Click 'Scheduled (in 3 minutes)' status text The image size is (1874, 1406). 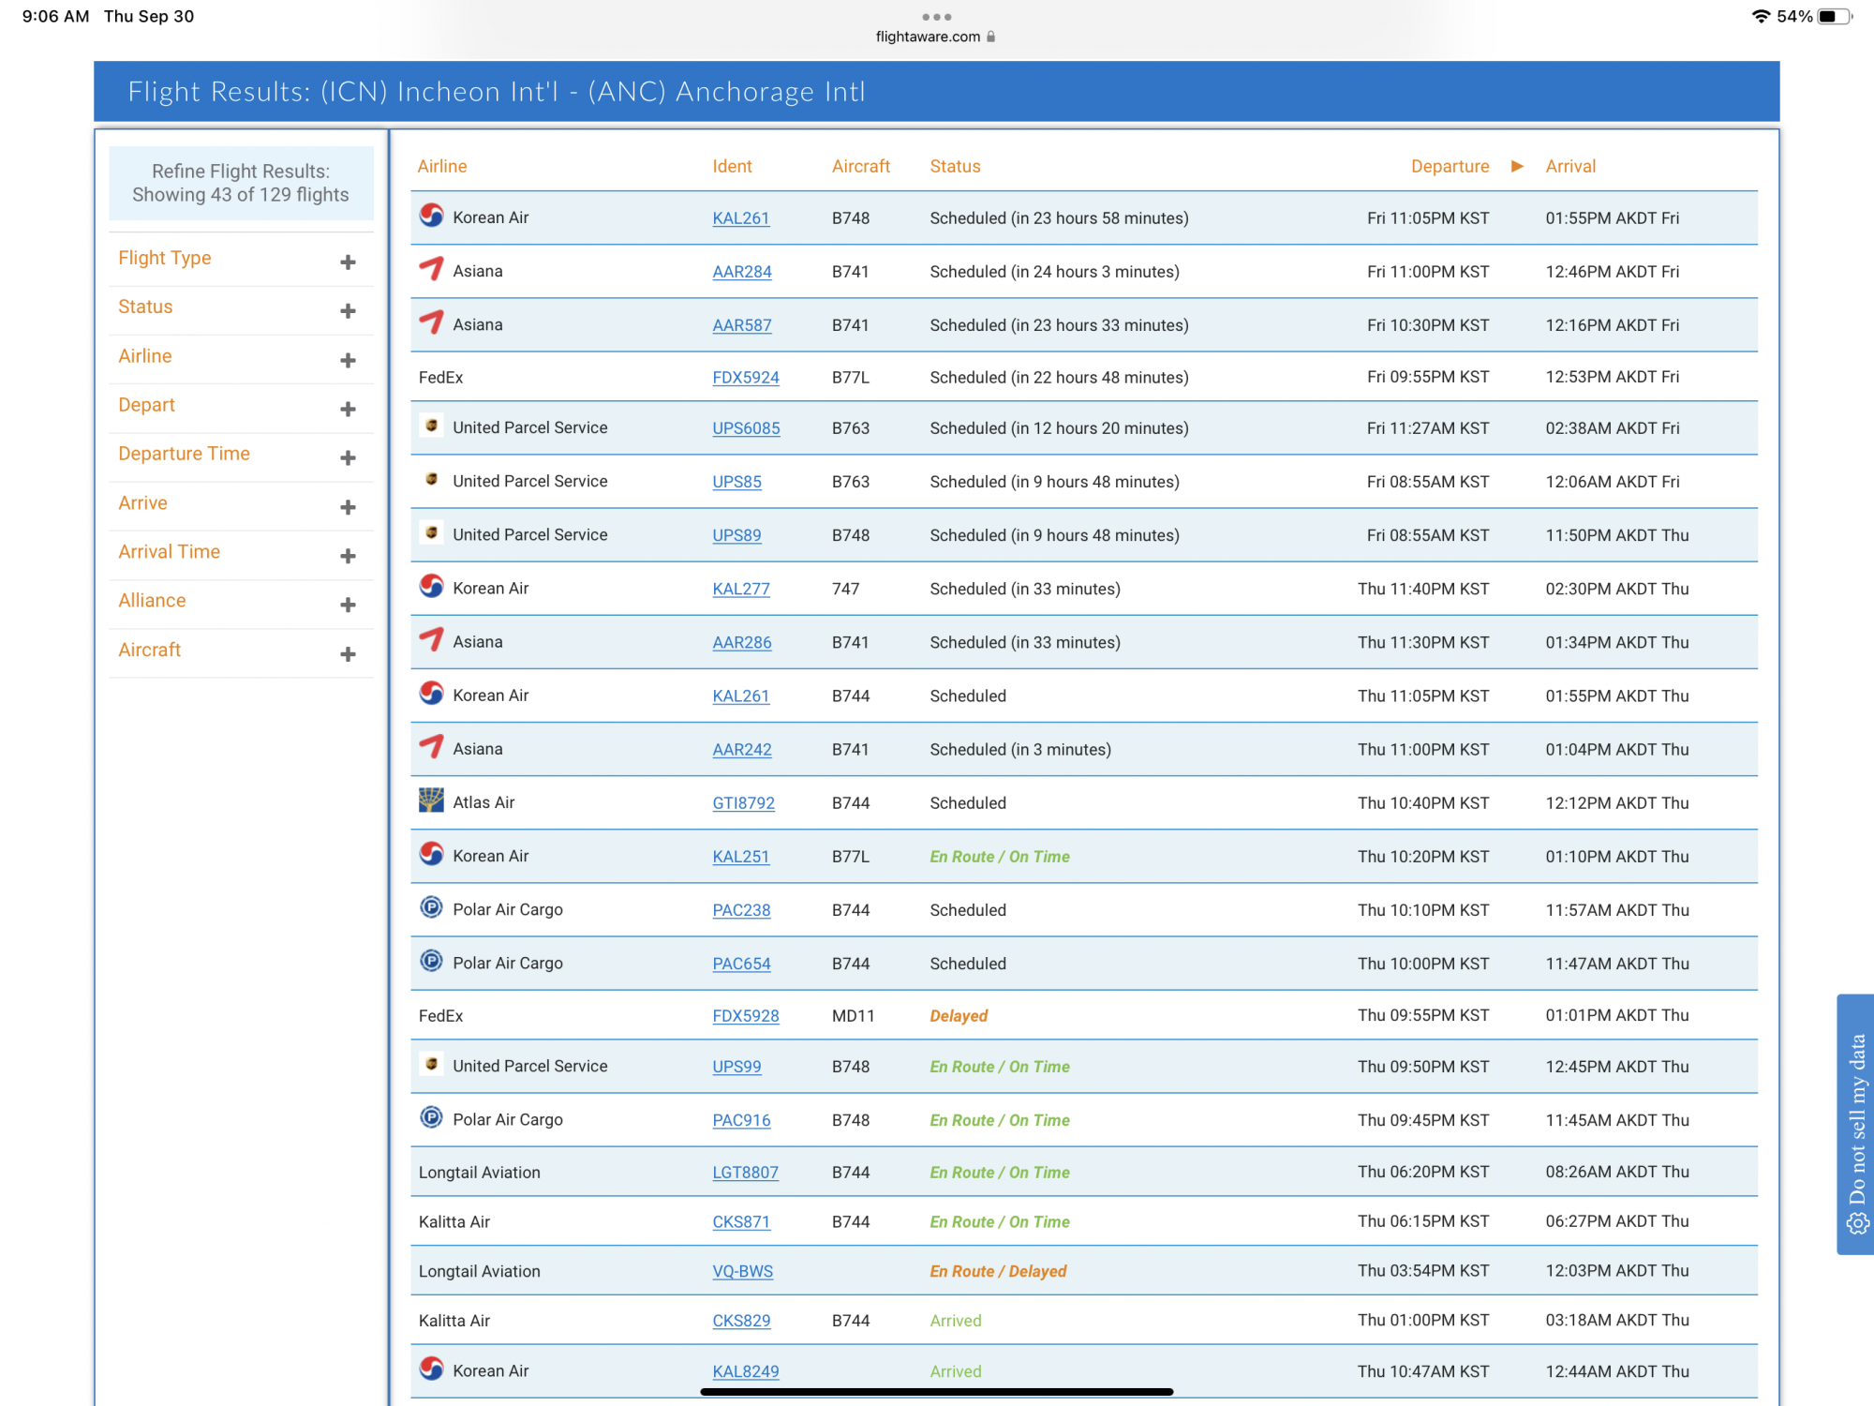pos(1020,750)
